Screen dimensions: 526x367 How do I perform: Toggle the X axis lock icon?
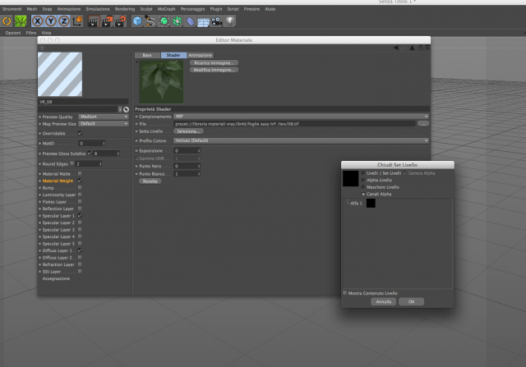[38, 21]
